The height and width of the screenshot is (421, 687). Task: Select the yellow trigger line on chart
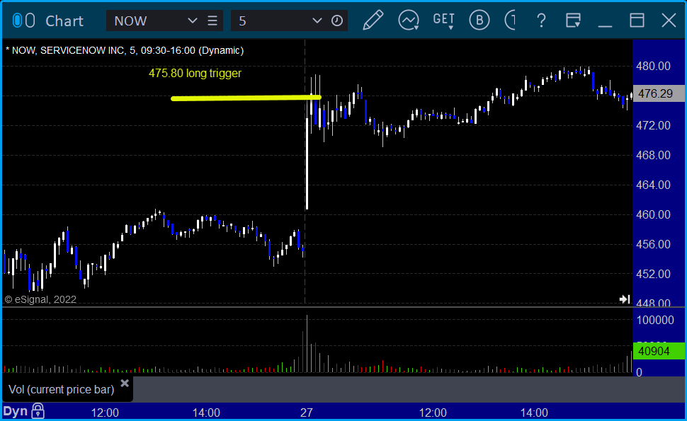click(246, 98)
